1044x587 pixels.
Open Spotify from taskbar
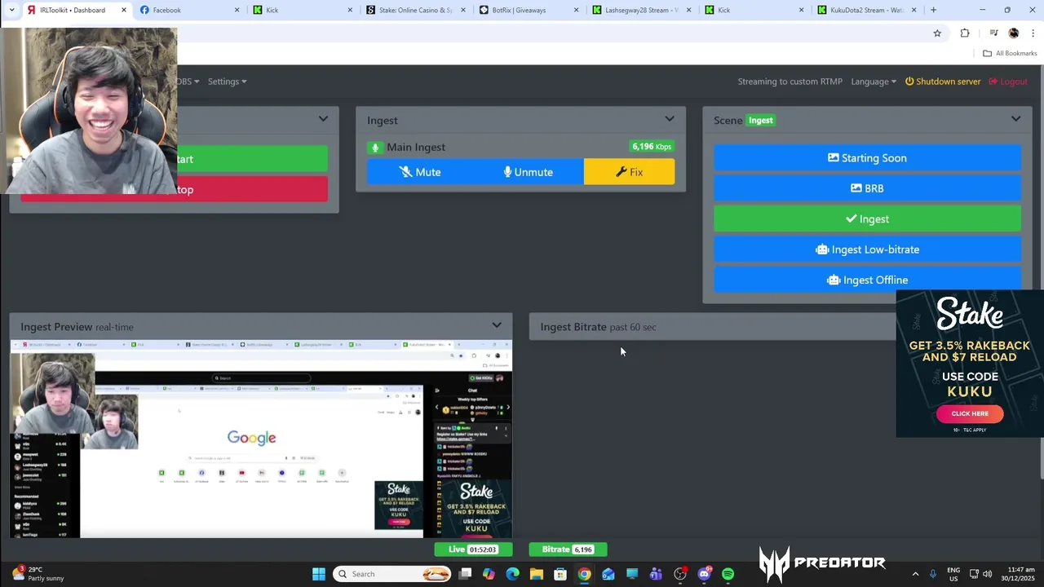pyautogui.click(x=728, y=574)
